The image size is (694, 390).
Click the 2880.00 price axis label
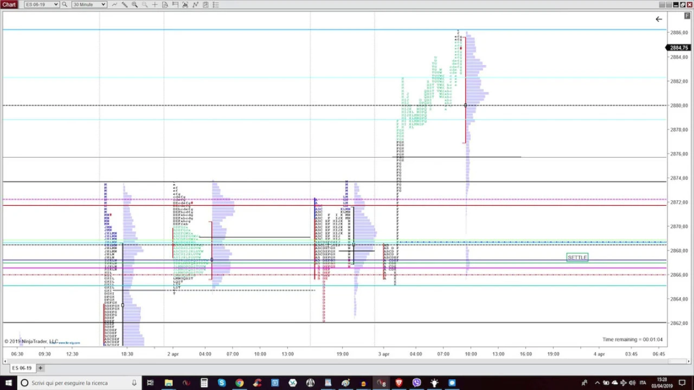coord(679,106)
